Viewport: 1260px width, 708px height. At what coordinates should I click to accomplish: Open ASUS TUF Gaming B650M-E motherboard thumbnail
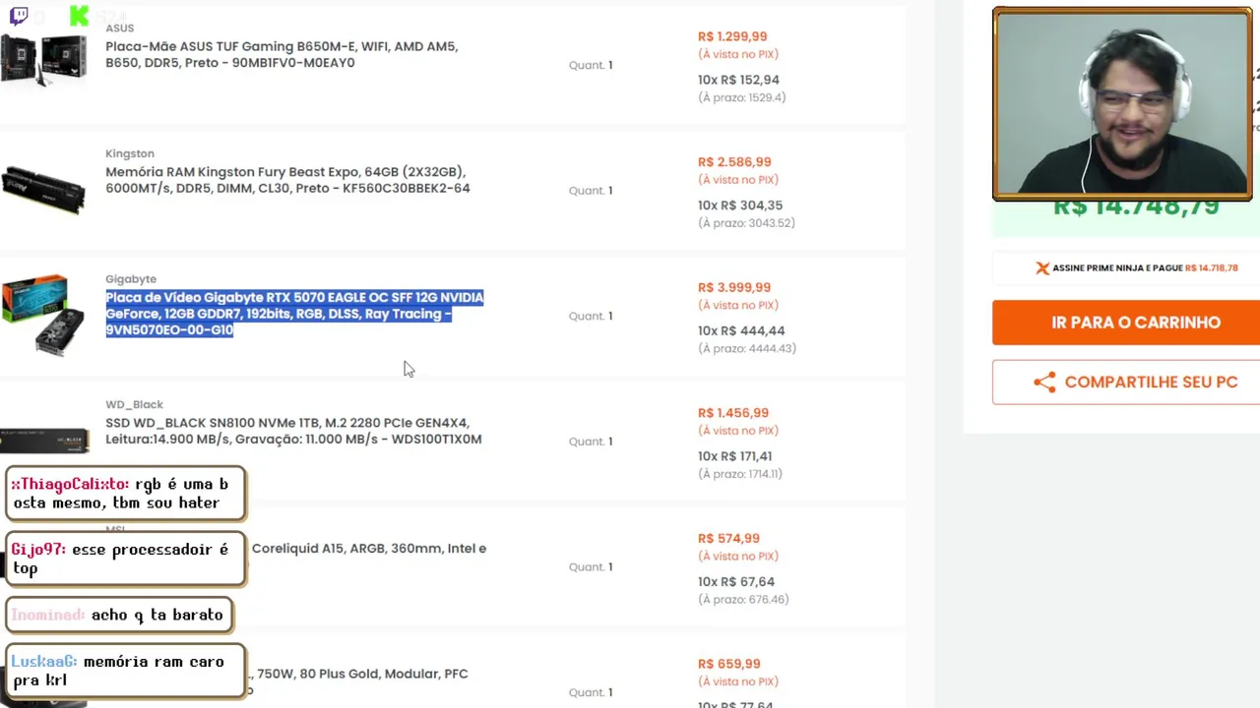click(43, 59)
